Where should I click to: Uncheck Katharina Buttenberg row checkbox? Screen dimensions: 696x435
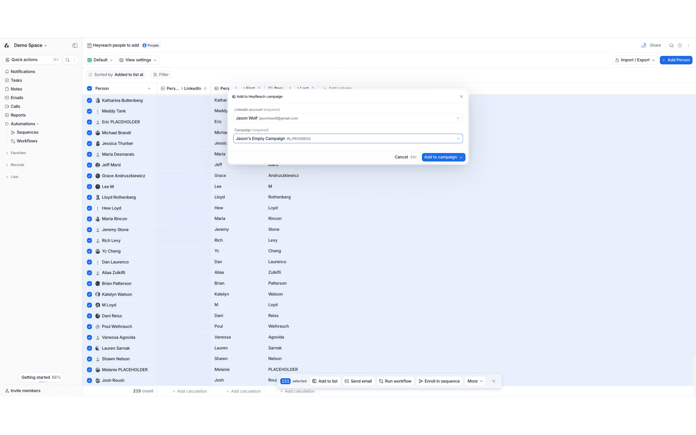tap(89, 100)
